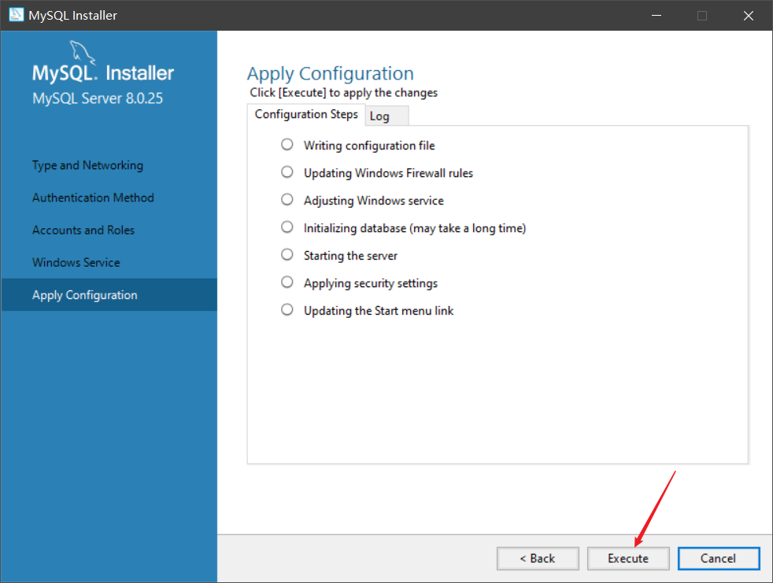773x583 pixels.
Task: Click the MySQL Installer title bar icon
Action: coord(17,15)
